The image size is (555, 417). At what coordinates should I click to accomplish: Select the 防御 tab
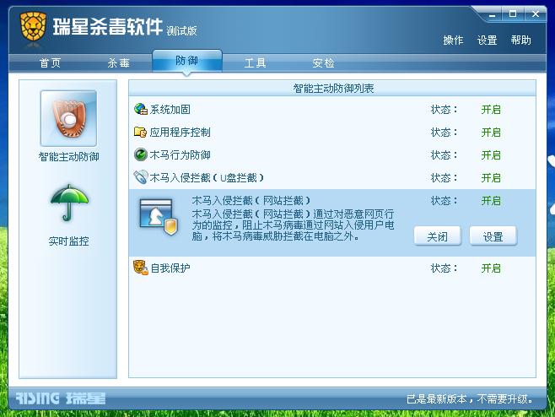187,61
